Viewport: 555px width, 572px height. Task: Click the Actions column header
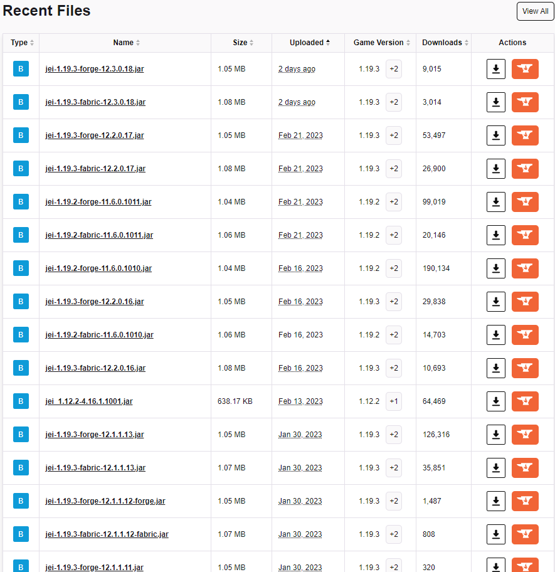(512, 43)
